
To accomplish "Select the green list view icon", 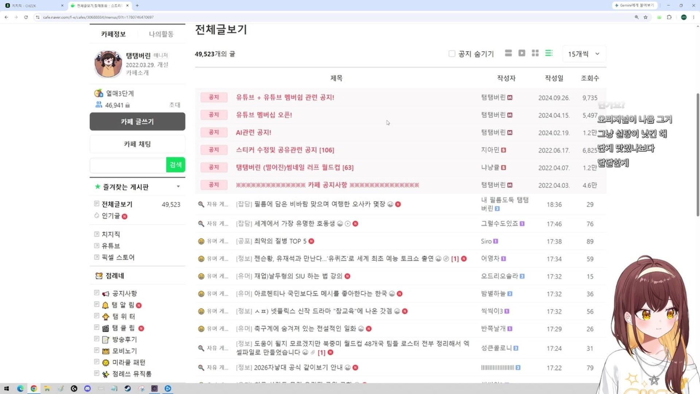I will point(549,53).
